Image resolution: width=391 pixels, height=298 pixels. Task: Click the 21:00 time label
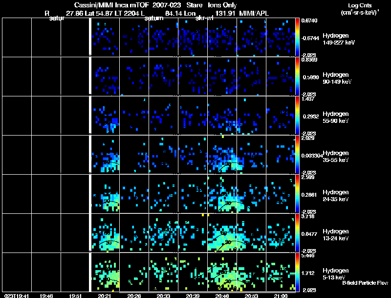tap(281, 296)
